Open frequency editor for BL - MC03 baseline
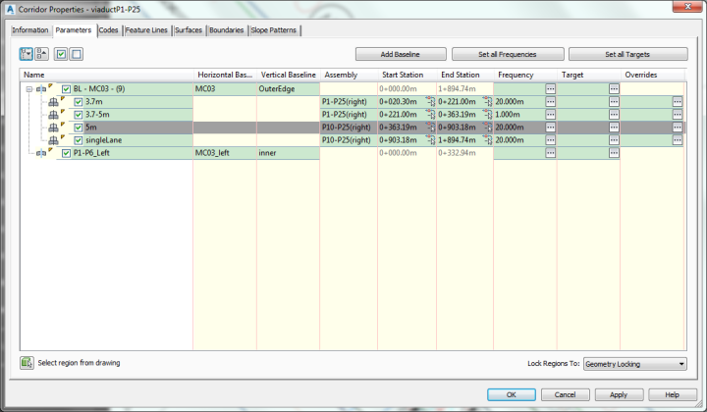707x412 pixels. (x=551, y=88)
